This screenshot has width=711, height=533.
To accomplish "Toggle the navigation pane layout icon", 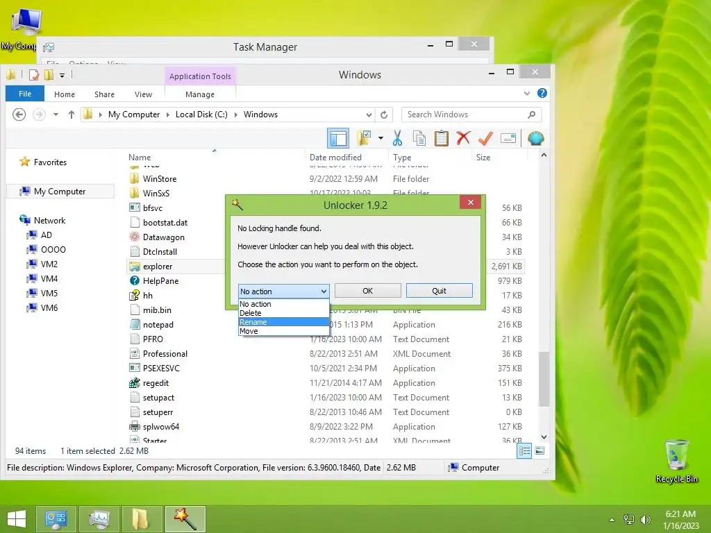I will pyautogui.click(x=338, y=138).
